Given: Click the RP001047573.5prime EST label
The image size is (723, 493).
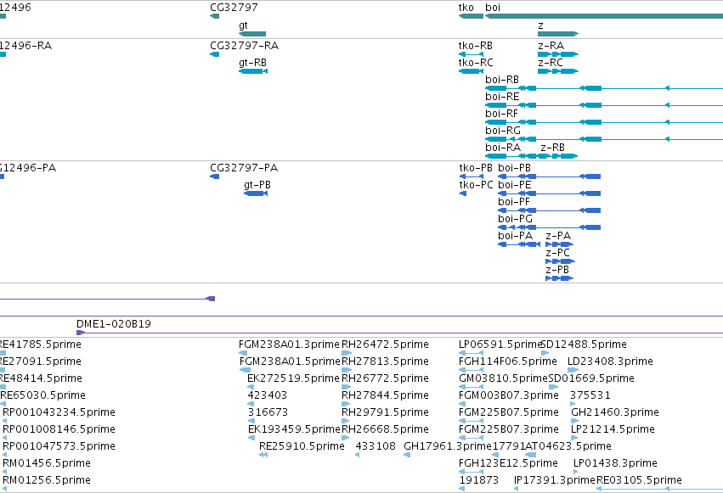Looking at the screenshot, I should (59, 446).
